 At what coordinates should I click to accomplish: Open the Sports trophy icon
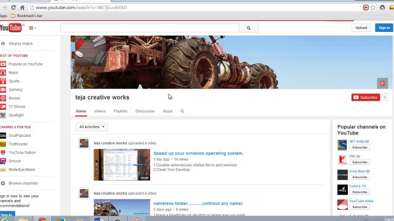3,81
